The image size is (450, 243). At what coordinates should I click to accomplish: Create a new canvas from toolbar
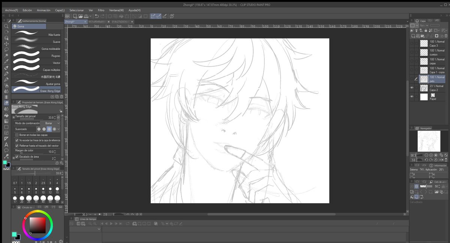75,16
